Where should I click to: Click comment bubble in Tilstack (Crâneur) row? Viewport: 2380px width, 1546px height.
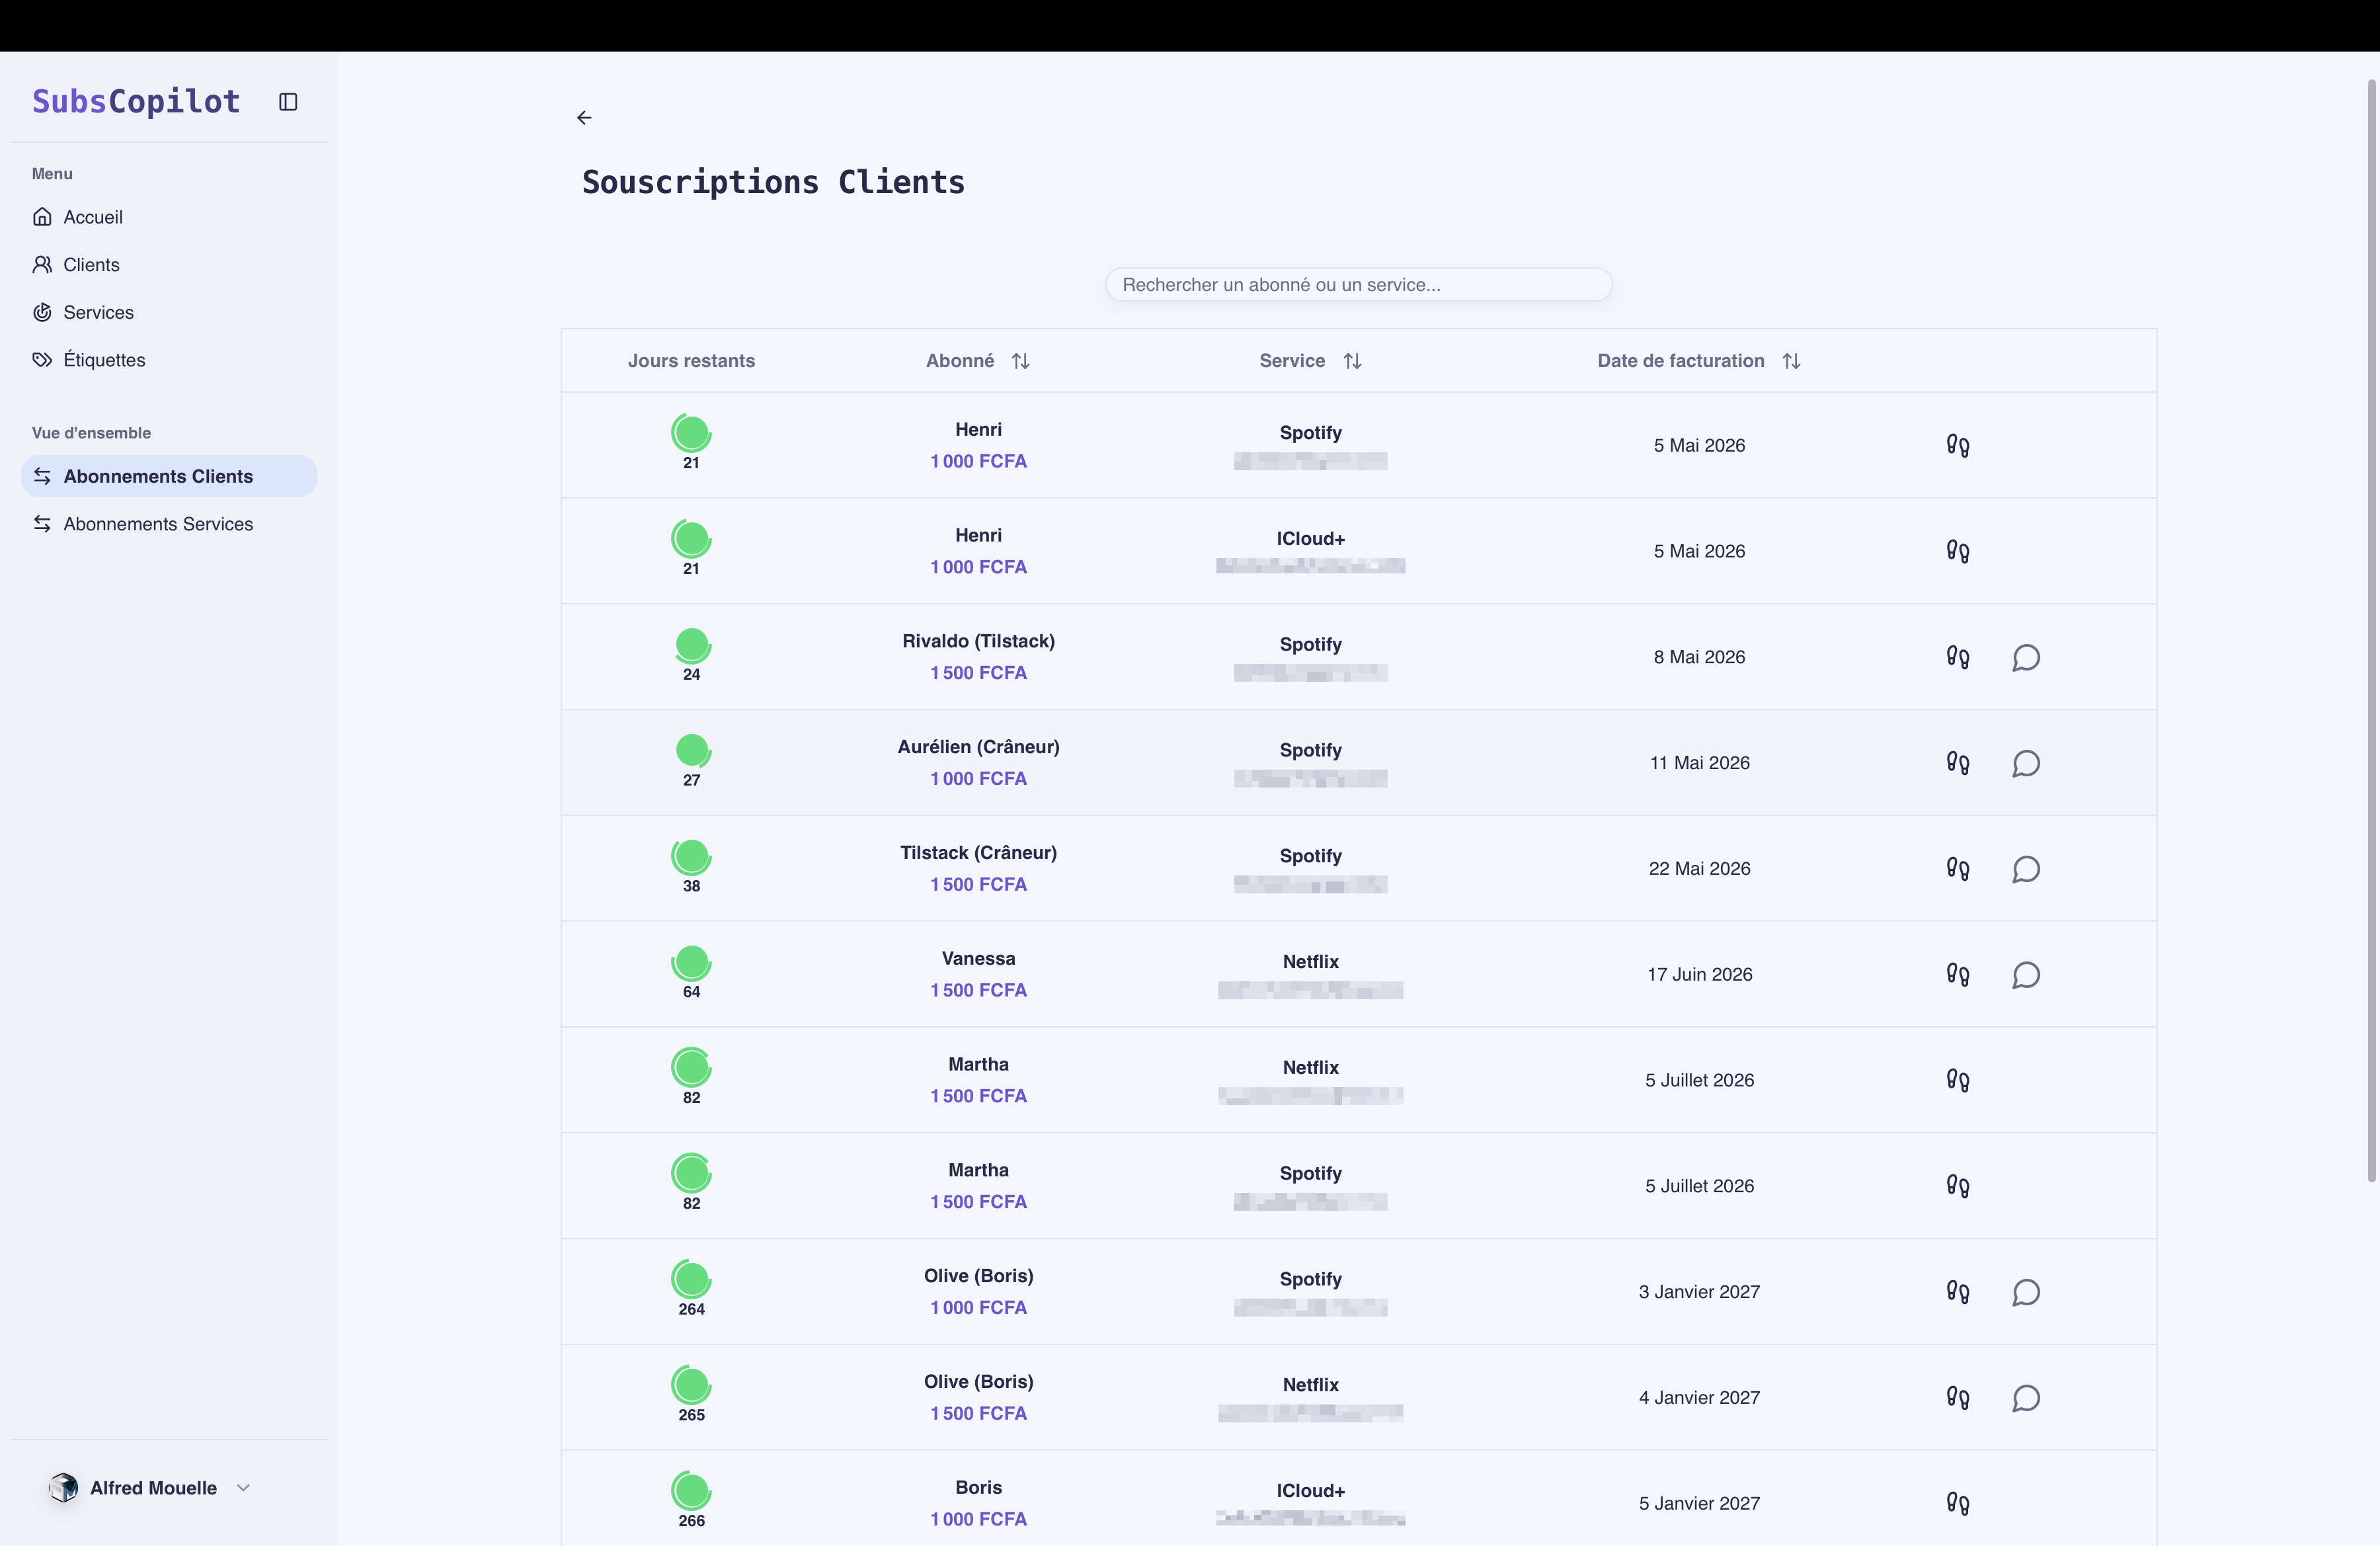point(2025,869)
